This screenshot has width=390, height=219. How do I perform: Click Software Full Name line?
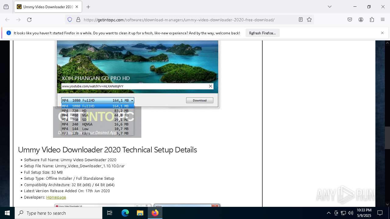click(x=70, y=160)
